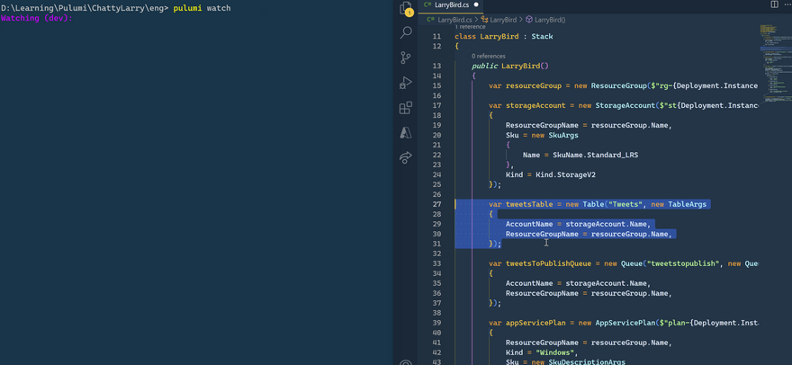This screenshot has width=792, height=365.
Task: Open the Azure extension panel
Action: pos(406,133)
